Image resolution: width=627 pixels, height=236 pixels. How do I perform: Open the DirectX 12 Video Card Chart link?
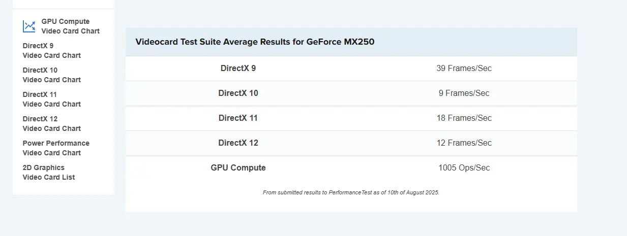pyautogui.click(x=51, y=123)
